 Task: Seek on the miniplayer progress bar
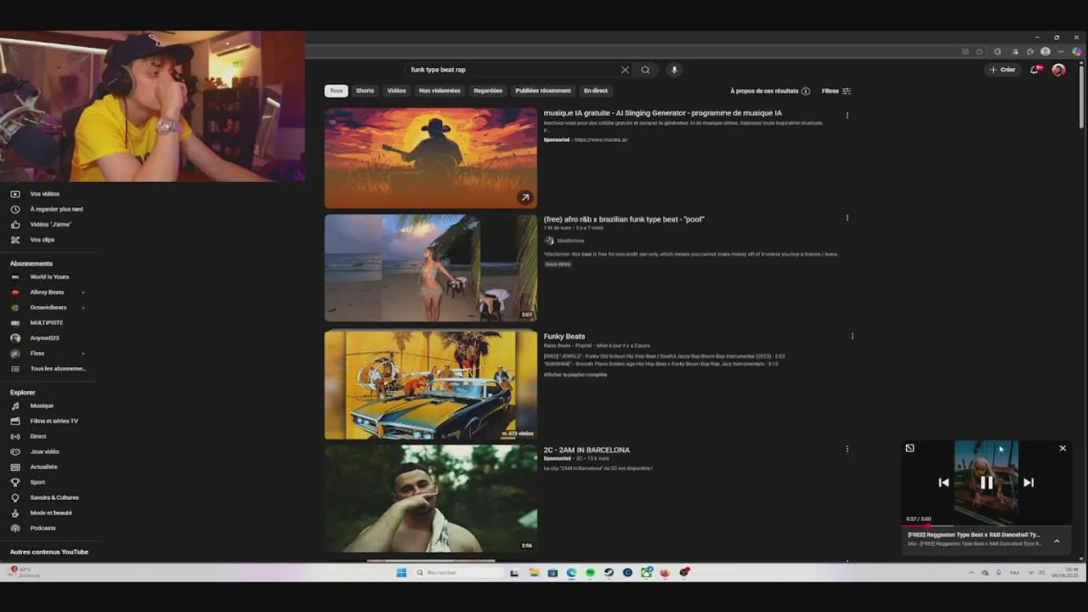[986, 526]
